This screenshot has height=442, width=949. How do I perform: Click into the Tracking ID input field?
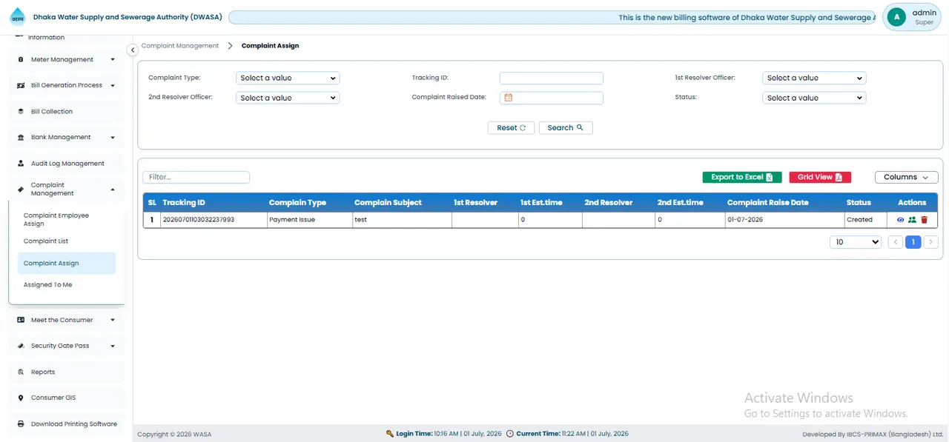tap(551, 78)
